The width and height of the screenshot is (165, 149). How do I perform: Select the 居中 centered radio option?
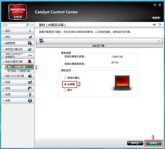65,90
